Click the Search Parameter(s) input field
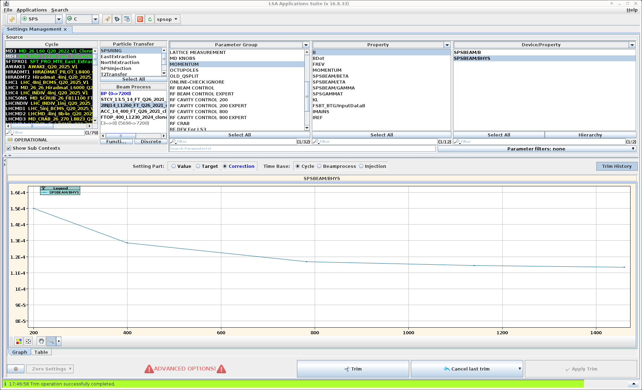The height and width of the screenshot is (390, 642). click(x=302, y=149)
